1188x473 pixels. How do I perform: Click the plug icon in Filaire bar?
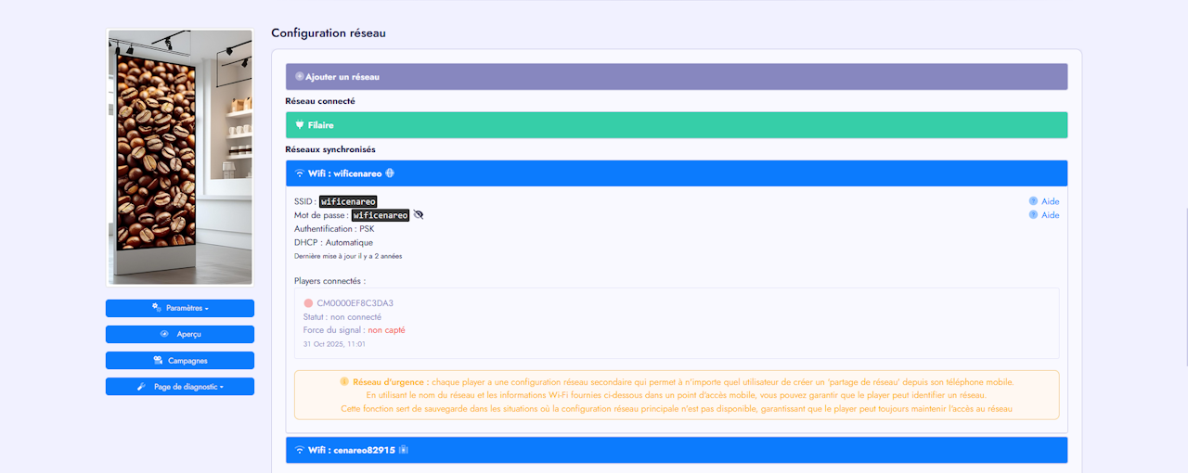(300, 125)
